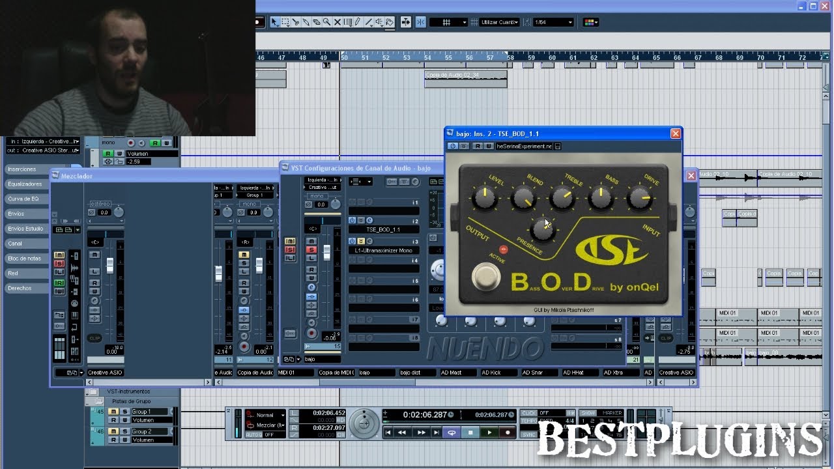834x469 pixels.
Task: Open the Izquierda input routing dropdown in channel settings
Action: [x=323, y=180]
